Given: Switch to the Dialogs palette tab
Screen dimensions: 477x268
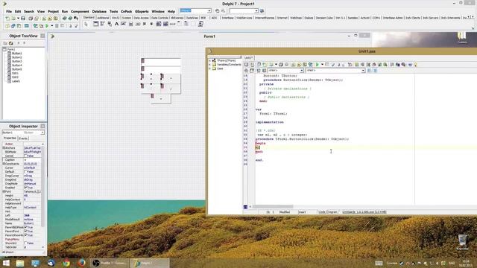Looking at the screenshot, I should tap(309, 18).
